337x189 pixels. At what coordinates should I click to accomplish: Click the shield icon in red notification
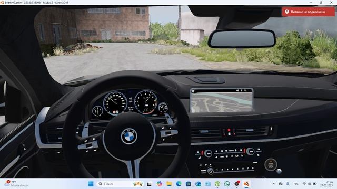[x=286, y=12]
